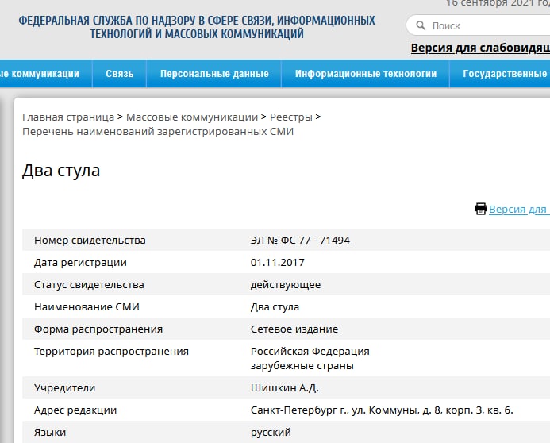550x443 pixels.
Task: Click the label Номер свидетельства
Action: click(90, 240)
